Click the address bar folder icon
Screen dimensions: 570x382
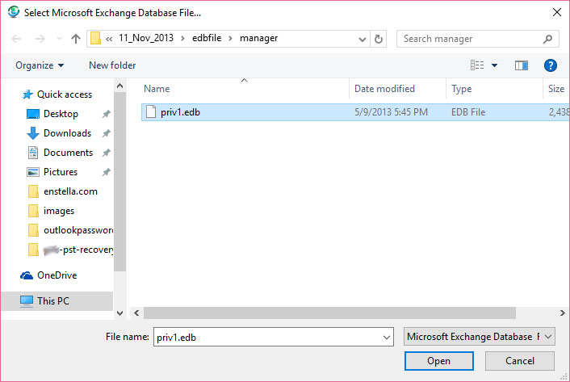tap(95, 38)
